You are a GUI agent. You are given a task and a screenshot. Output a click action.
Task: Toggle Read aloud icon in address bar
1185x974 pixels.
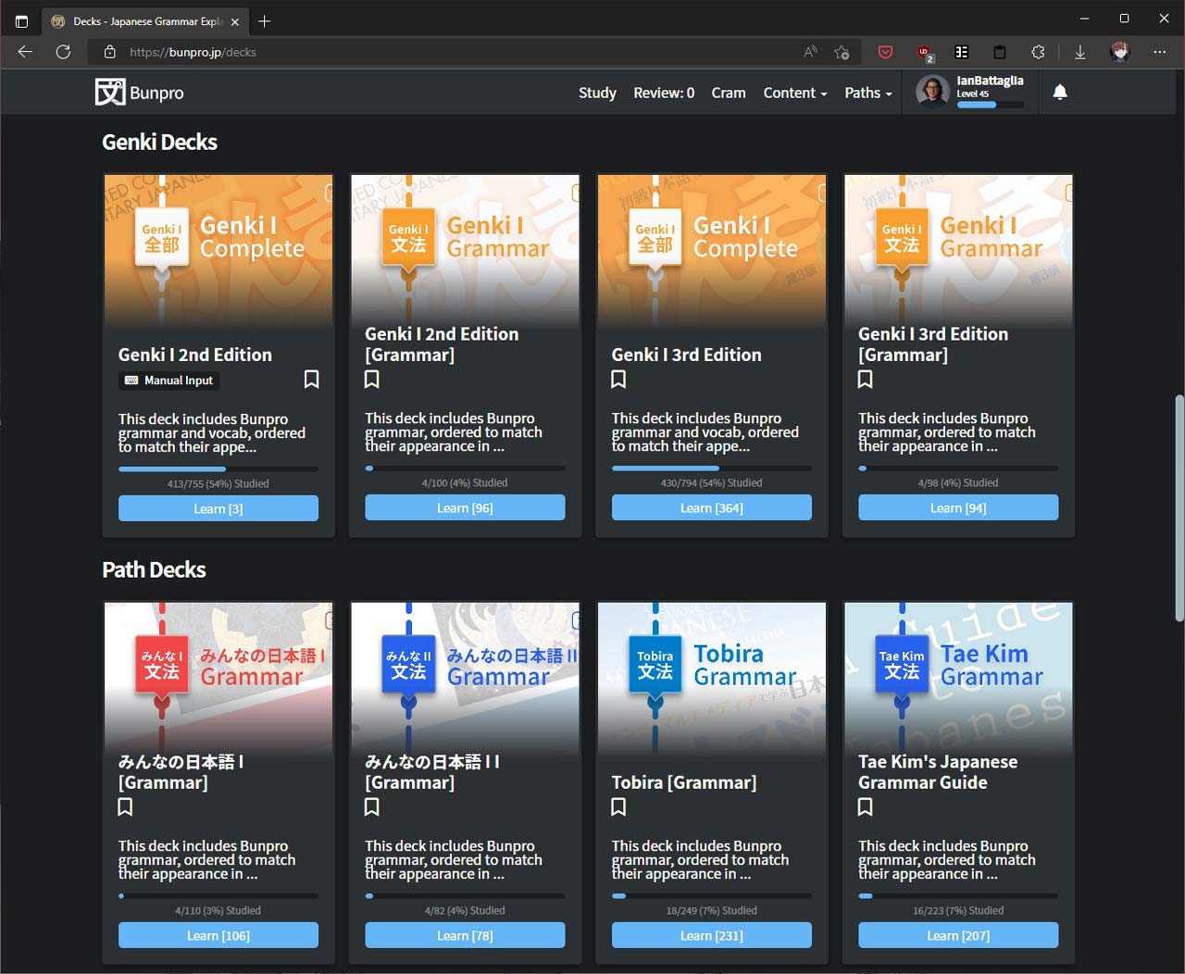coord(810,52)
